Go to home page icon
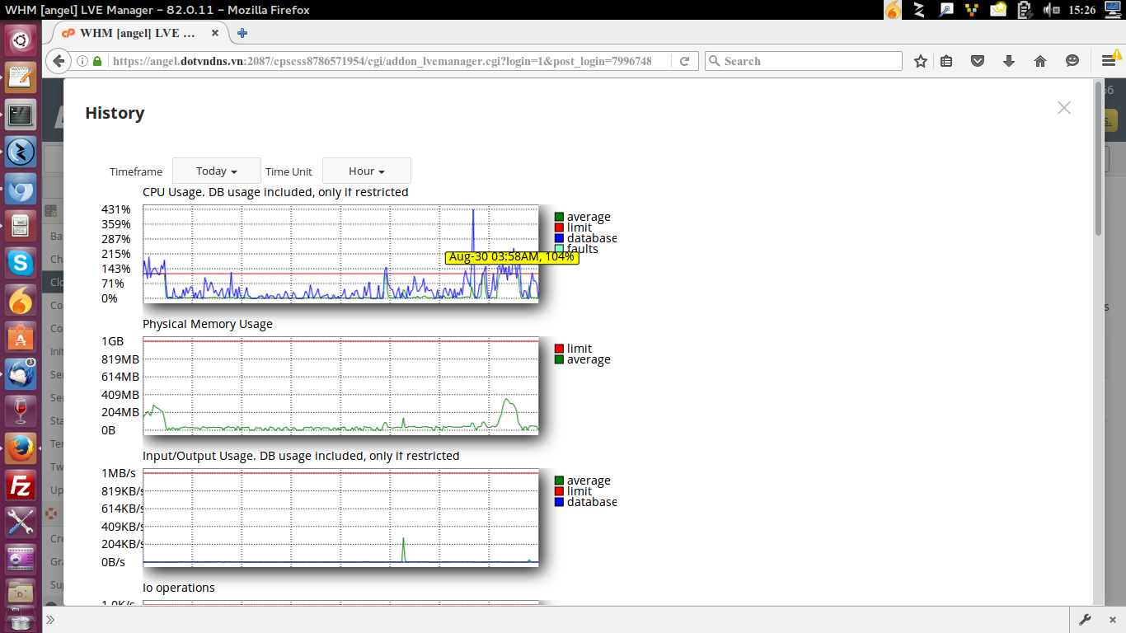 click(1040, 61)
